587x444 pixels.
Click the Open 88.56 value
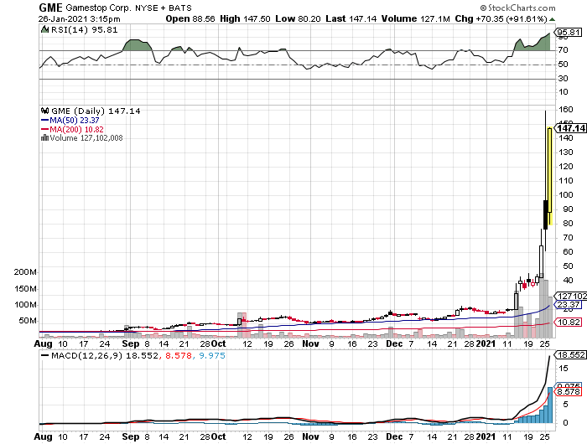(190, 18)
